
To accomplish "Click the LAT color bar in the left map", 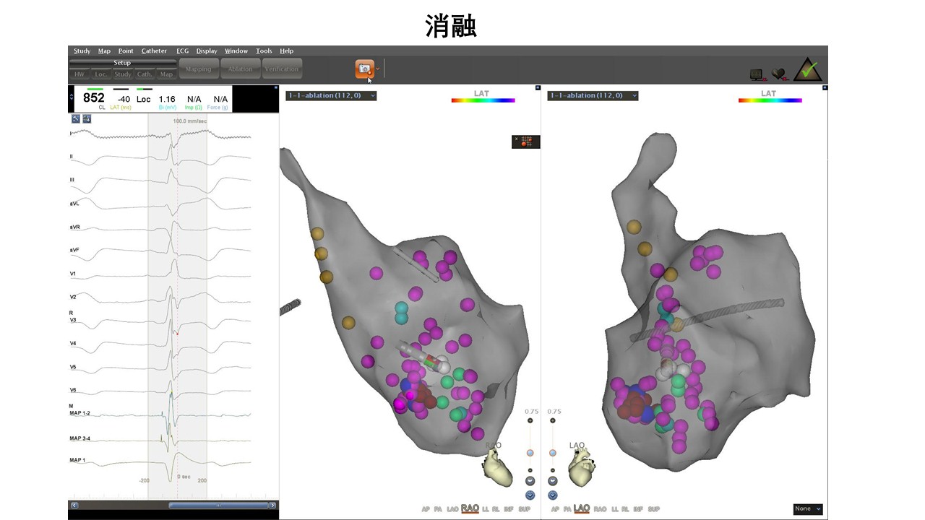I will (x=483, y=100).
